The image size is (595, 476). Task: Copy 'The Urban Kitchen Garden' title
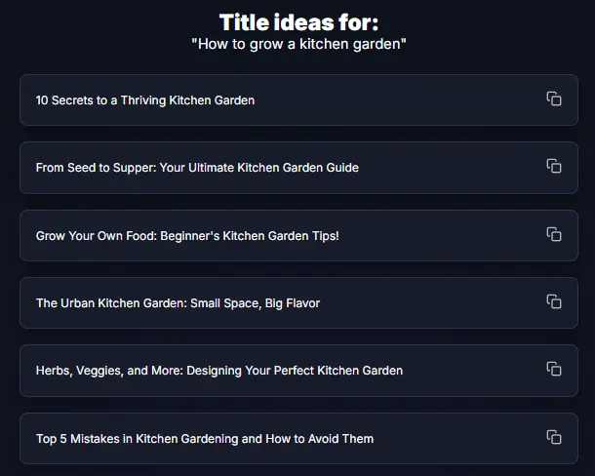554,301
